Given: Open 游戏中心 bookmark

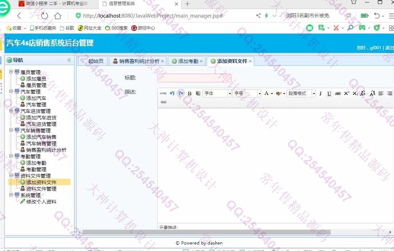Looking at the screenshot, I should [143, 28].
